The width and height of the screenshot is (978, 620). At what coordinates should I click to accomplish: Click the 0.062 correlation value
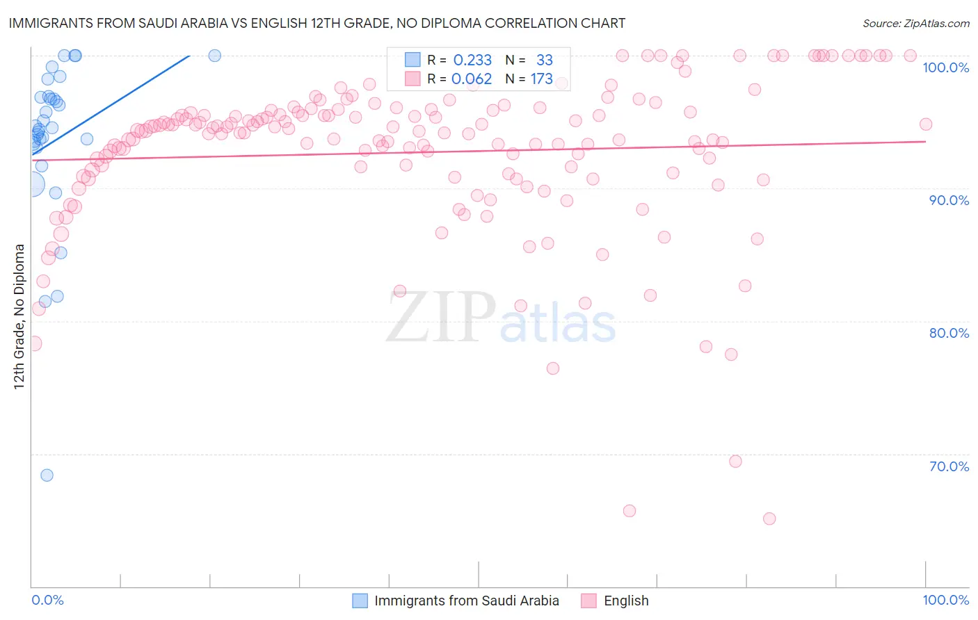point(472,79)
